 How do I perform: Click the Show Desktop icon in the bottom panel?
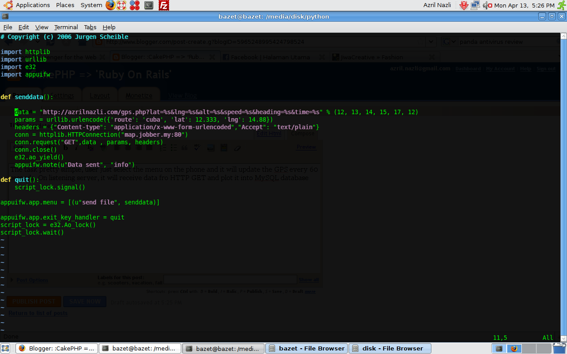(x=6, y=348)
